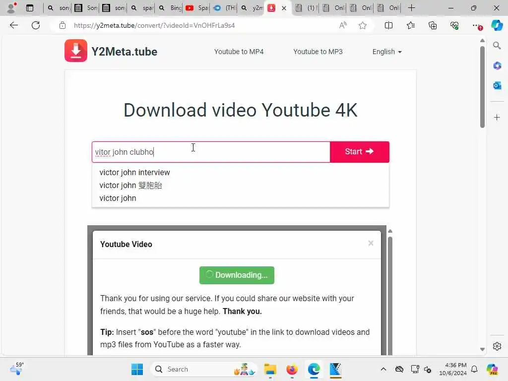
Task: Open the Read aloud icon in address bar
Action: (x=343, y=25)
